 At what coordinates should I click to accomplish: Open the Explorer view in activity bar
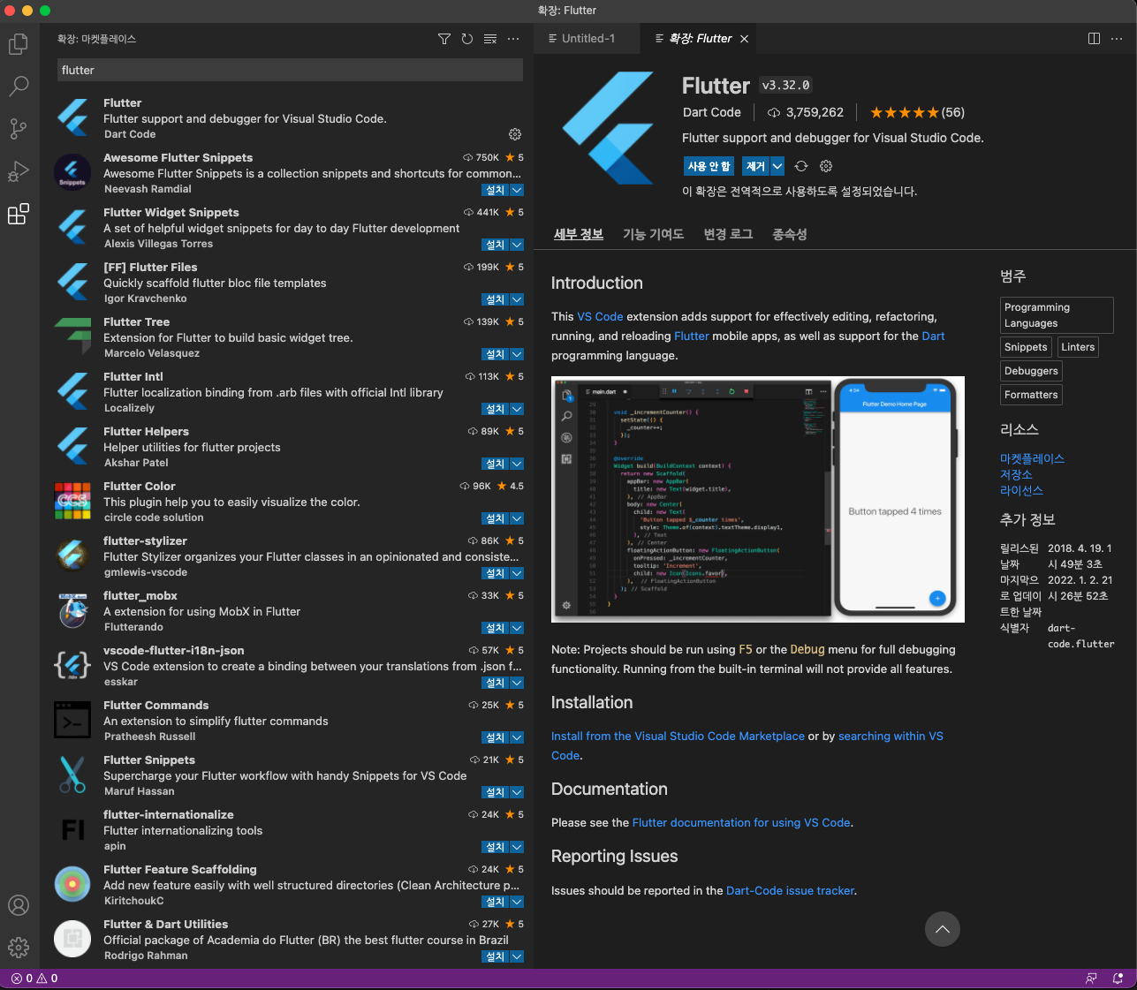[19, 44]
